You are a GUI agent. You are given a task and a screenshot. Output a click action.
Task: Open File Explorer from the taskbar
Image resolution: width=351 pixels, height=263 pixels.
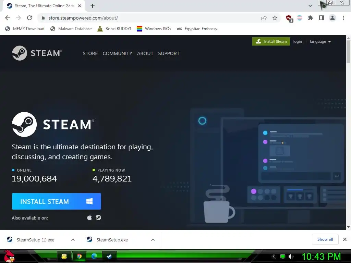point(64,256)
